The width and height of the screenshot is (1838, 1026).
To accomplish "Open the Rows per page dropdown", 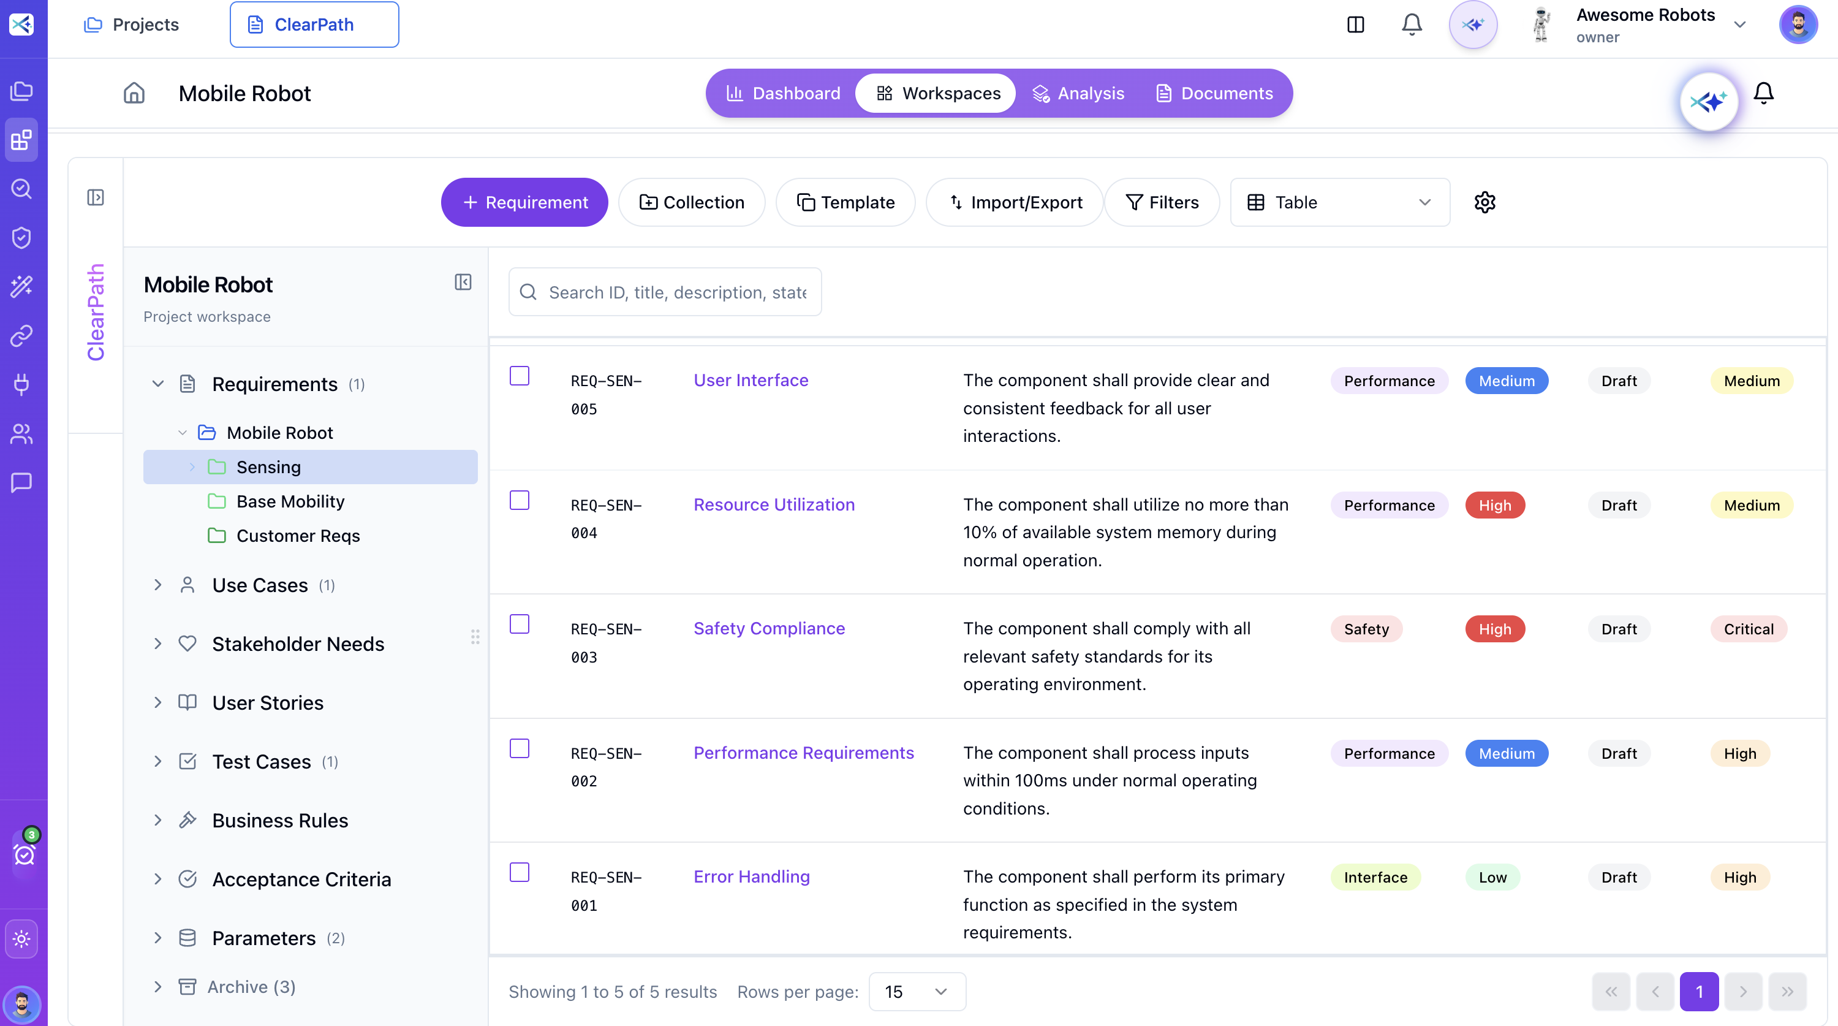I will pyautogui.click(x=917, y=991).
